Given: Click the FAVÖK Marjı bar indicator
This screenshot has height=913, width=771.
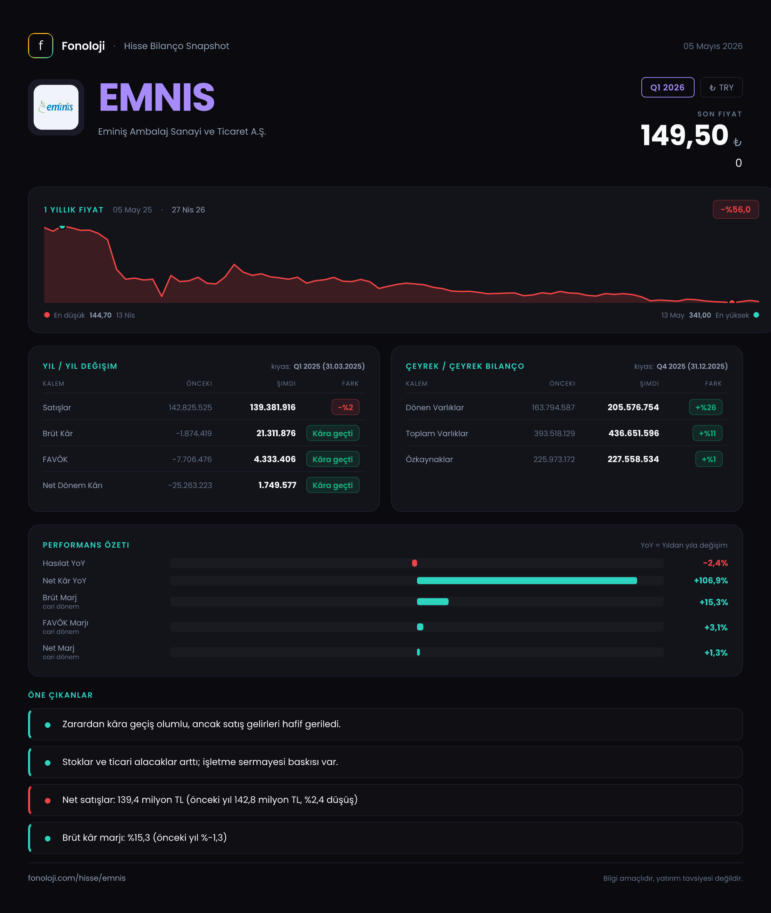Looking at the screenshot, I should 420,627.
